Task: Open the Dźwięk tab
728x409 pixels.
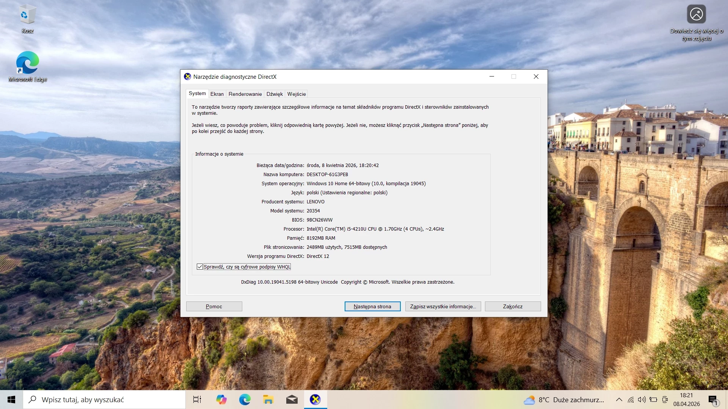Action: (x=274, y=94)
